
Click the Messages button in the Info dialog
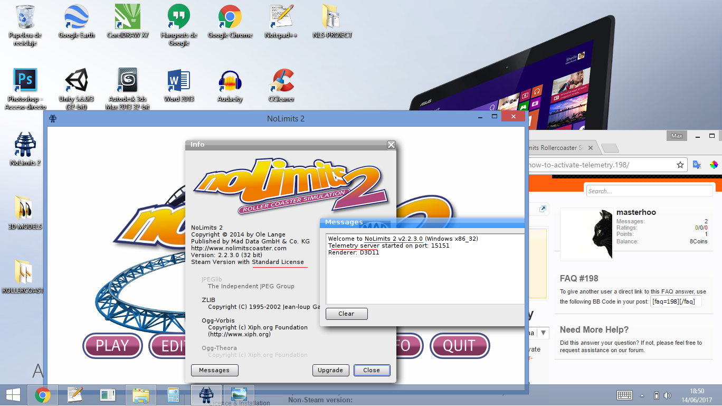point(214,370)
